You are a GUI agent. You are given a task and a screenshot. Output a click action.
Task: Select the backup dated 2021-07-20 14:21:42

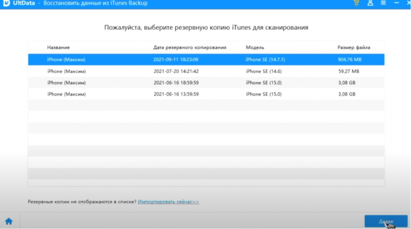(206, 71)
